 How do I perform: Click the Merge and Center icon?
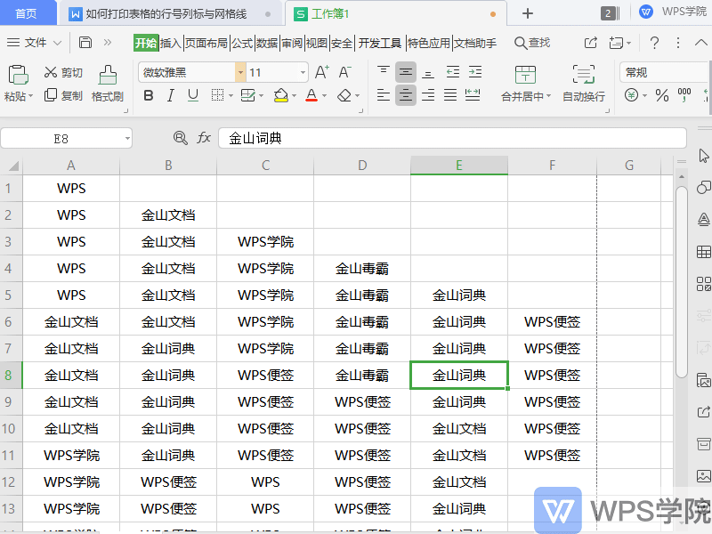(525, 75)
